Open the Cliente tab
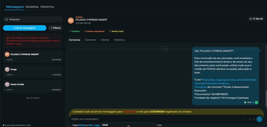Viewport: 267px width, 127px height. pos(105,40)
